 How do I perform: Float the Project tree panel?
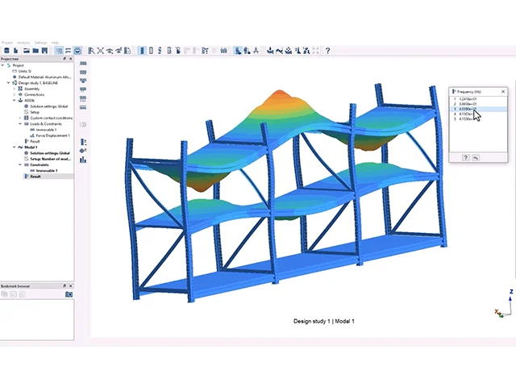(64, 59)
